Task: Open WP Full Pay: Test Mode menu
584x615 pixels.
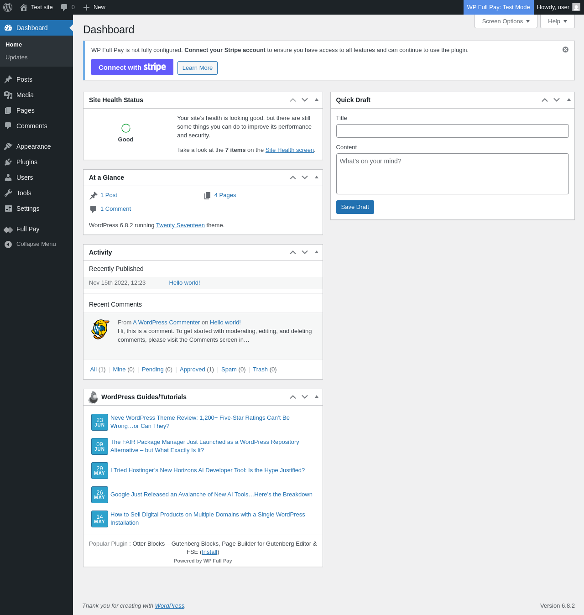Action: pos(498,7)
